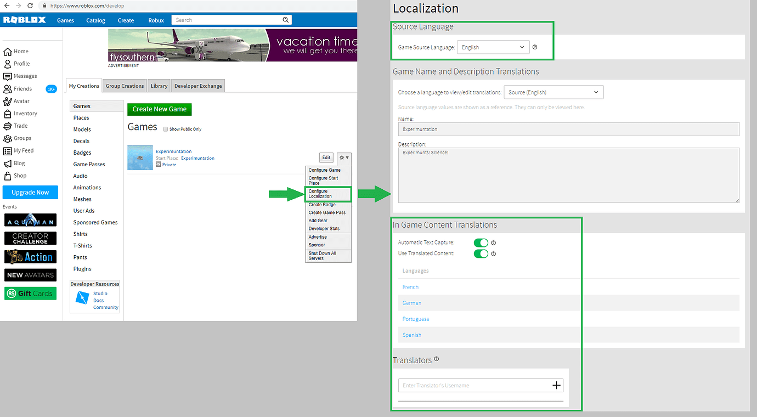Open translation language Source (English) dropdown
Image resolution: width=757 pixels, height=417 pixels.
[553, 92]
